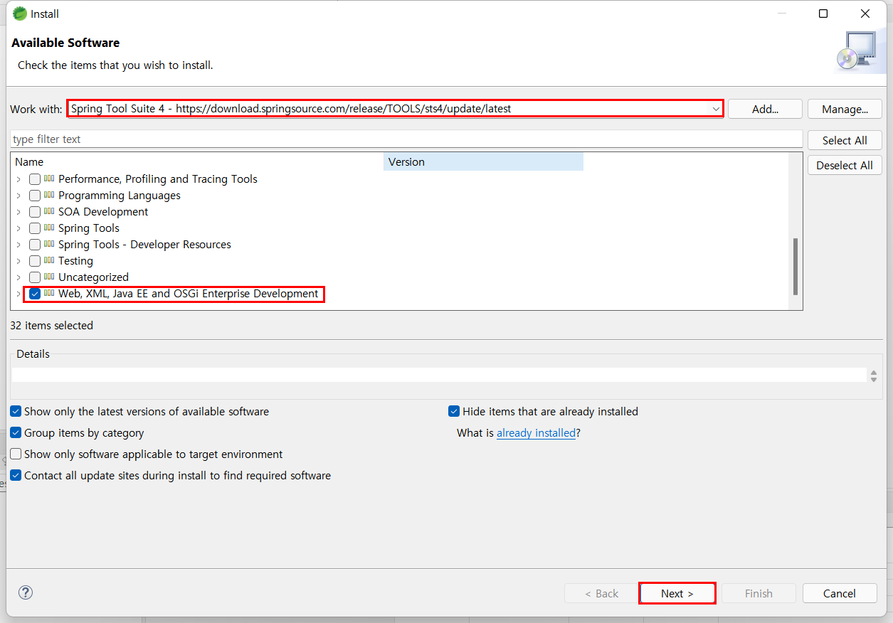Click the Spring leaf icon in title bar
This screenshot has width=893, height=623.
click(x=20, y=14)
